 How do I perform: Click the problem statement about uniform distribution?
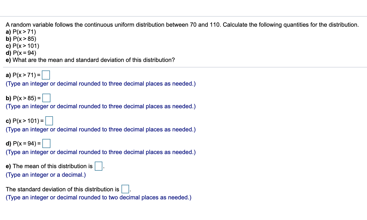[182, 25]
